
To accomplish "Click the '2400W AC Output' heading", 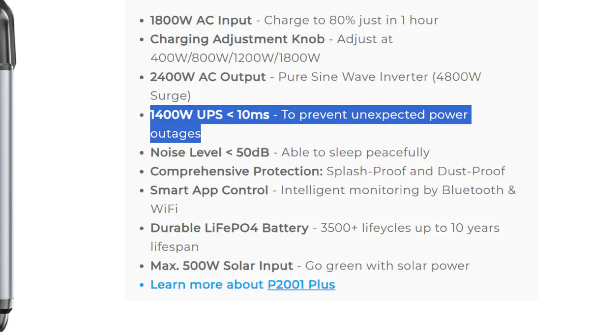I will [208, 77].
